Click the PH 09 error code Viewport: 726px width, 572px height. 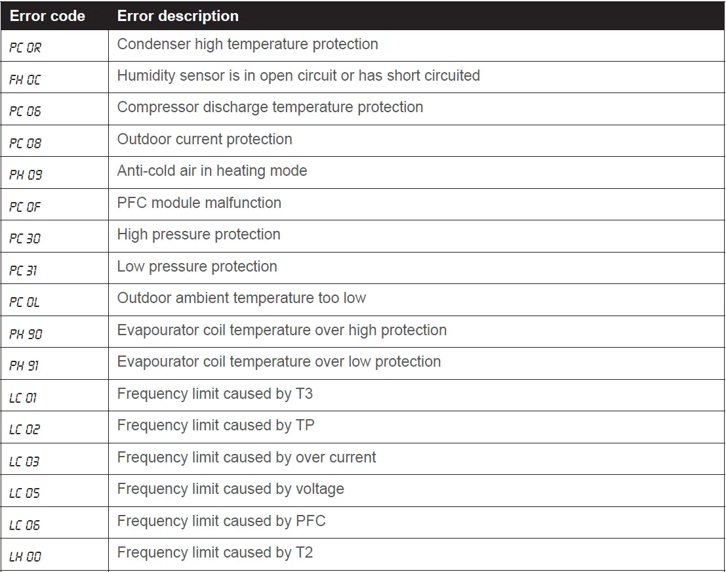[x=26, y=175]
